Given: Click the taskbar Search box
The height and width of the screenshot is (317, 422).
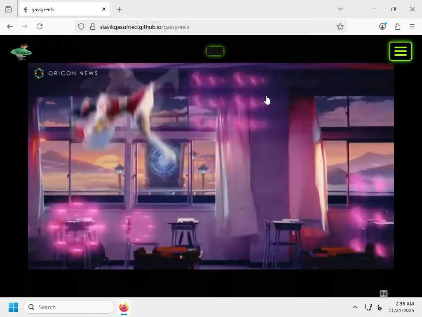Looking at the screenshot, I should pyautogui.click(x=69, y=307).
